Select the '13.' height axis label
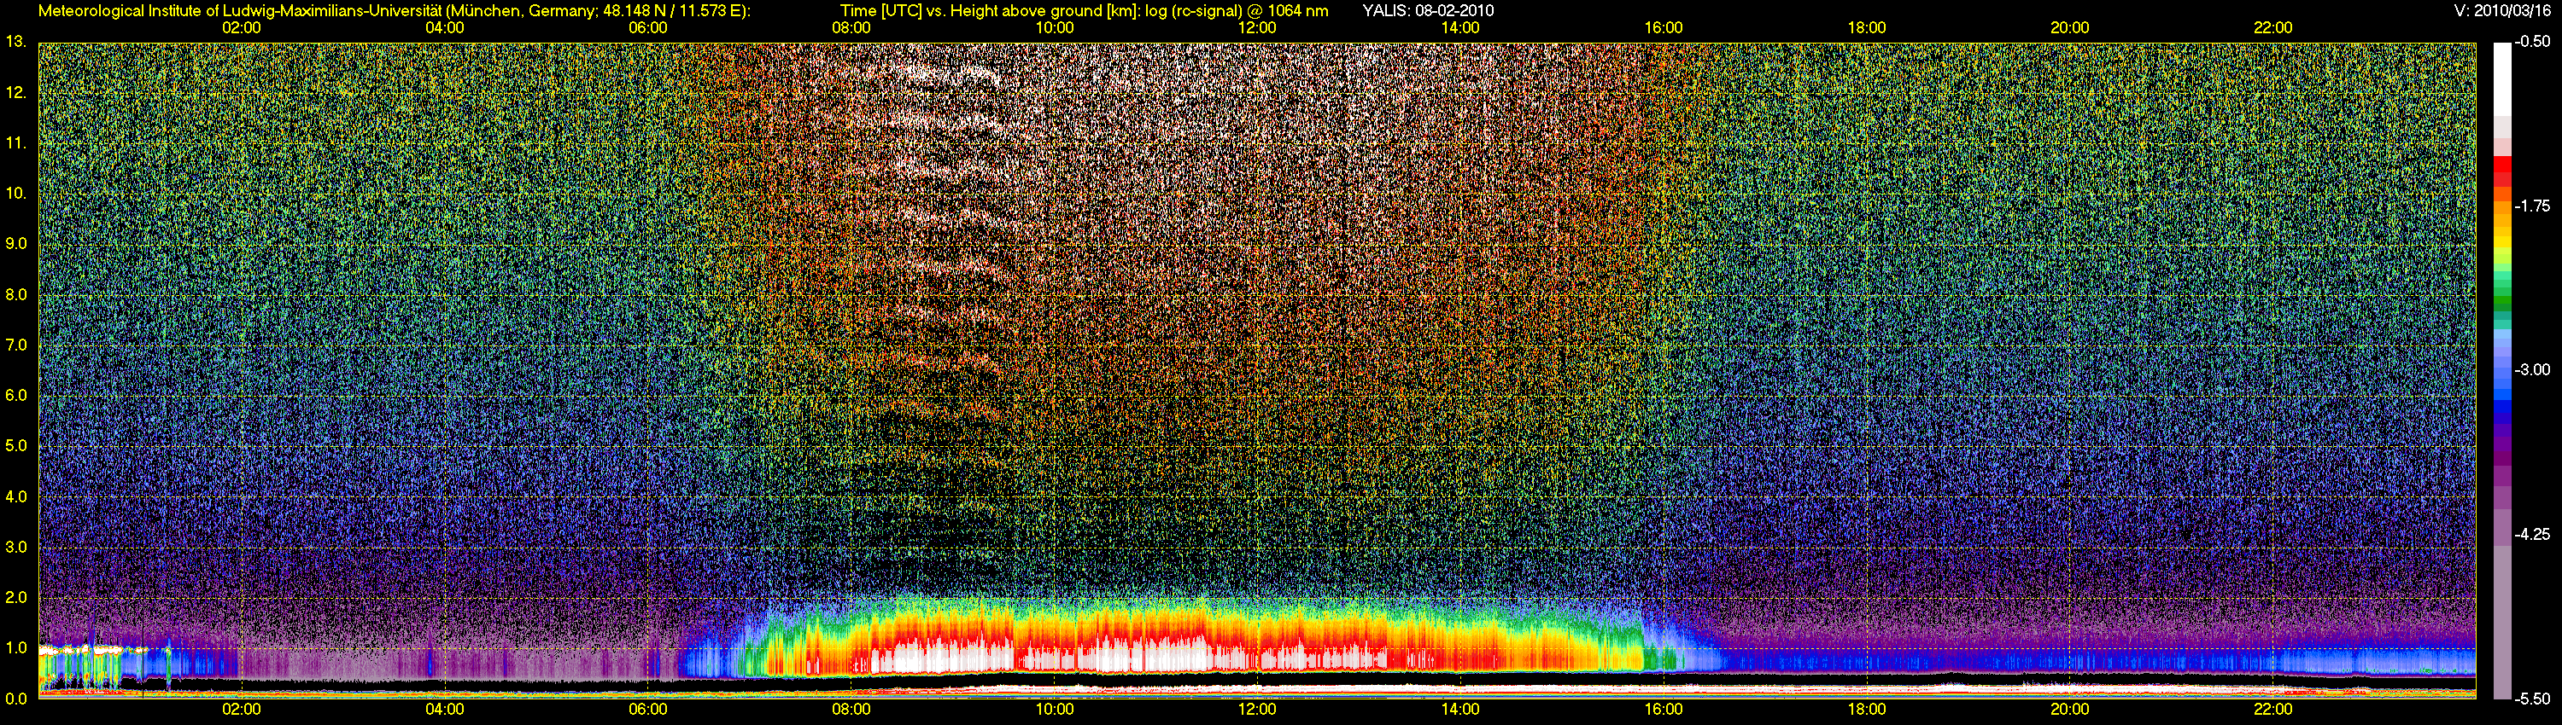Viewport: 2562px width, 725px height. coord(15,42)
